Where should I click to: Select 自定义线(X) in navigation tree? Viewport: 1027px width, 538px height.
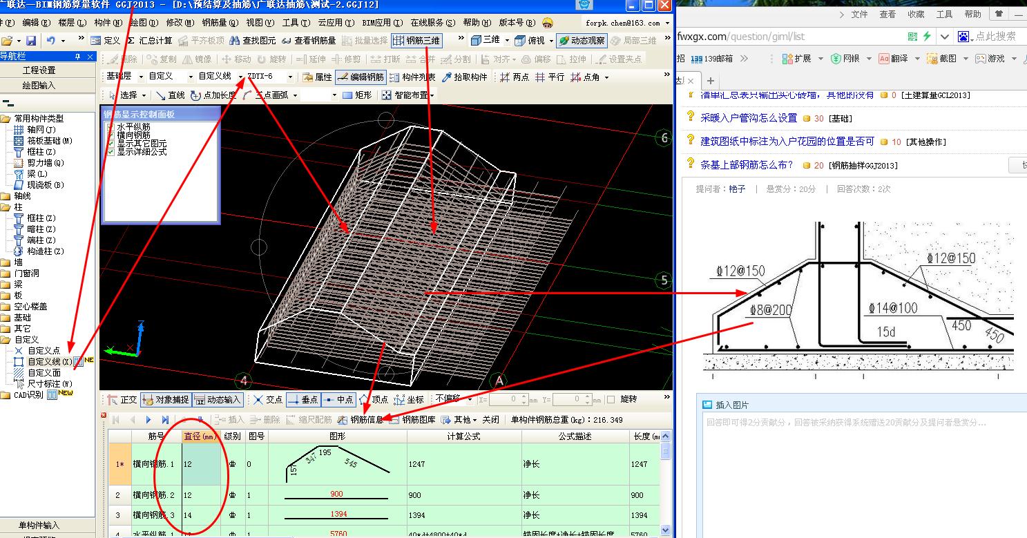tap(49, 361)
